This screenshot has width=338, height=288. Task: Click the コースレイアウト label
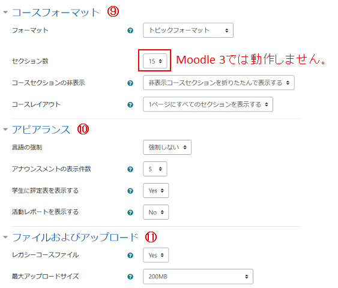[36, 104]
